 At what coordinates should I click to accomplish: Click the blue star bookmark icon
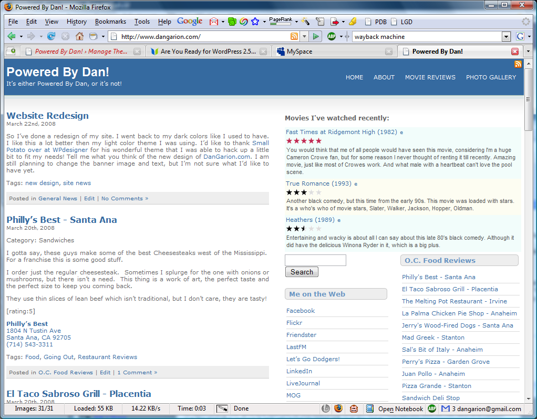click(255, 22)
